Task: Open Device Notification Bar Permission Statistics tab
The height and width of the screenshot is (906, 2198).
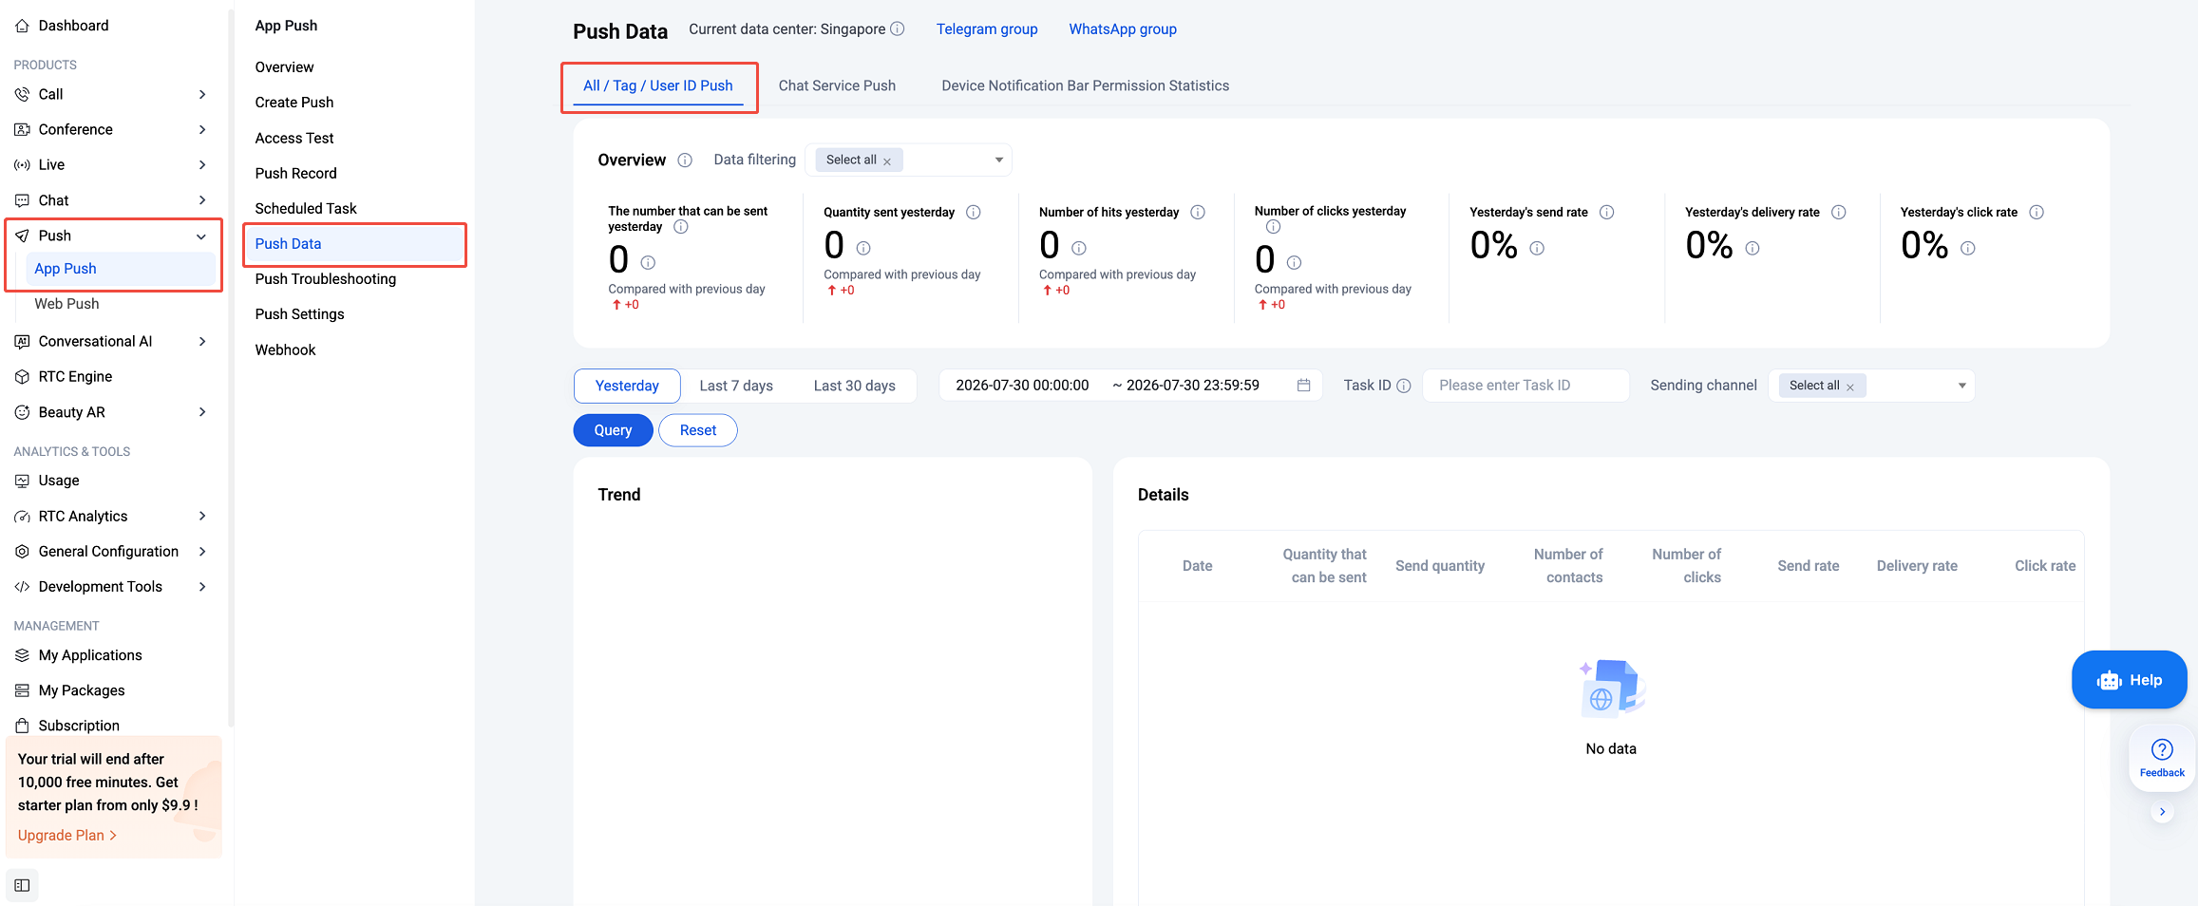Action: [1085, 85]
